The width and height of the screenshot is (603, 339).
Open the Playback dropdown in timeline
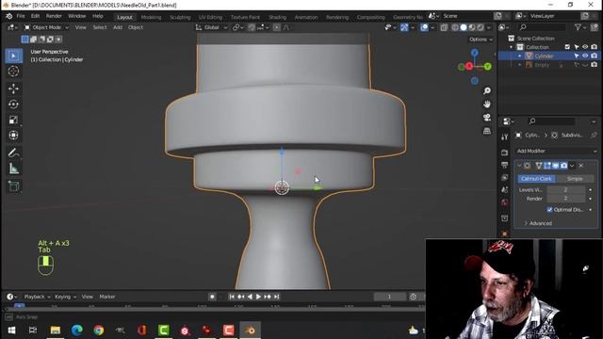37,297
